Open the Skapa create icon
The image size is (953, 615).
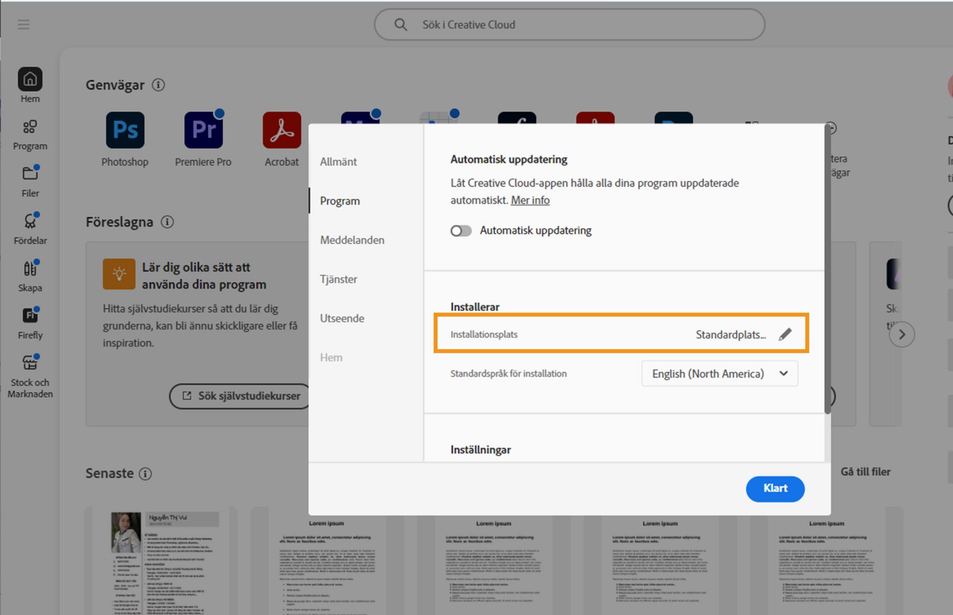(30, 269)
